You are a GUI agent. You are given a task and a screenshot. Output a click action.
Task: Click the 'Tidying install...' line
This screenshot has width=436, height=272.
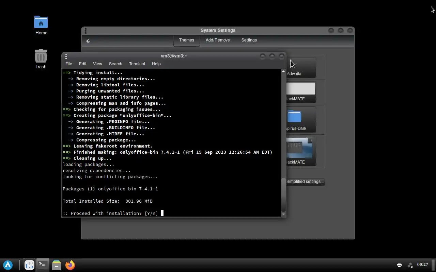click(x=93, y=73)
